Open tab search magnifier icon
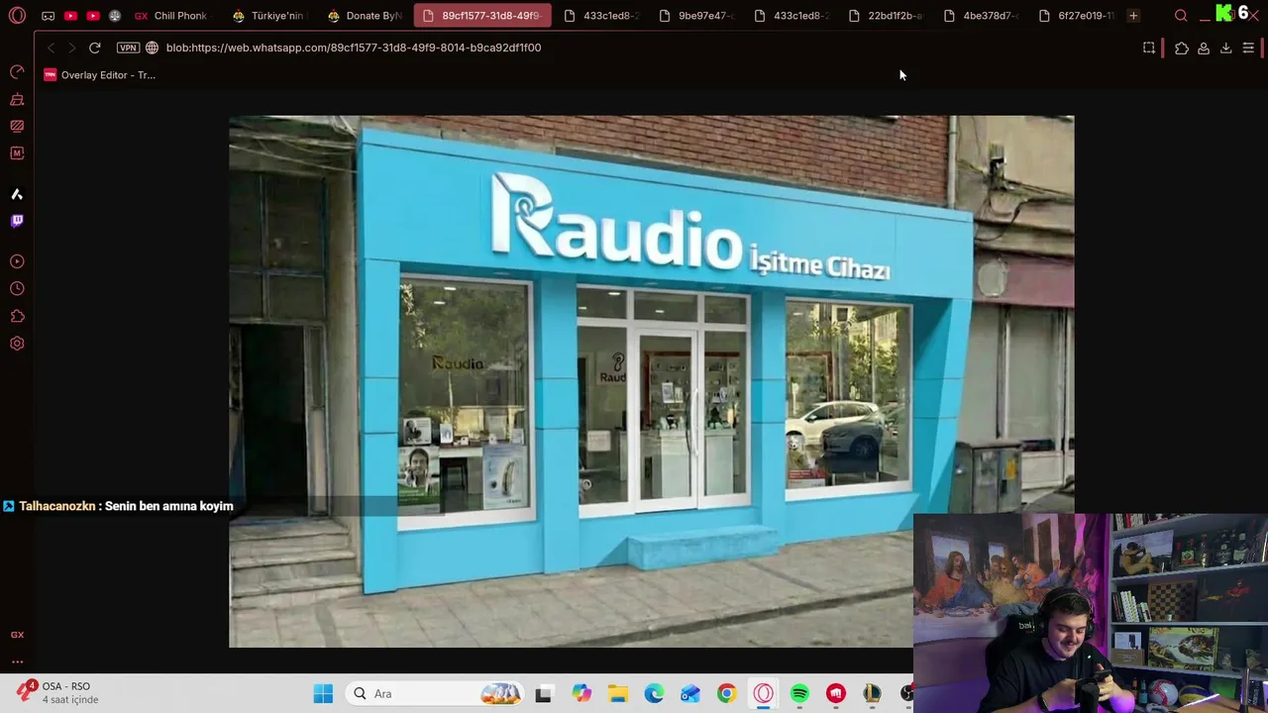1268x713 pixels. 1181,16
